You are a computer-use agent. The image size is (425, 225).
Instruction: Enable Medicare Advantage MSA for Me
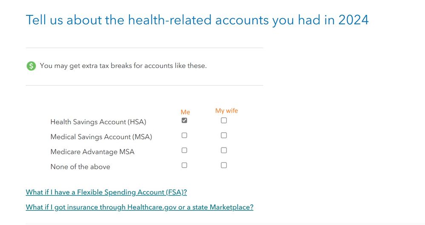184,150
